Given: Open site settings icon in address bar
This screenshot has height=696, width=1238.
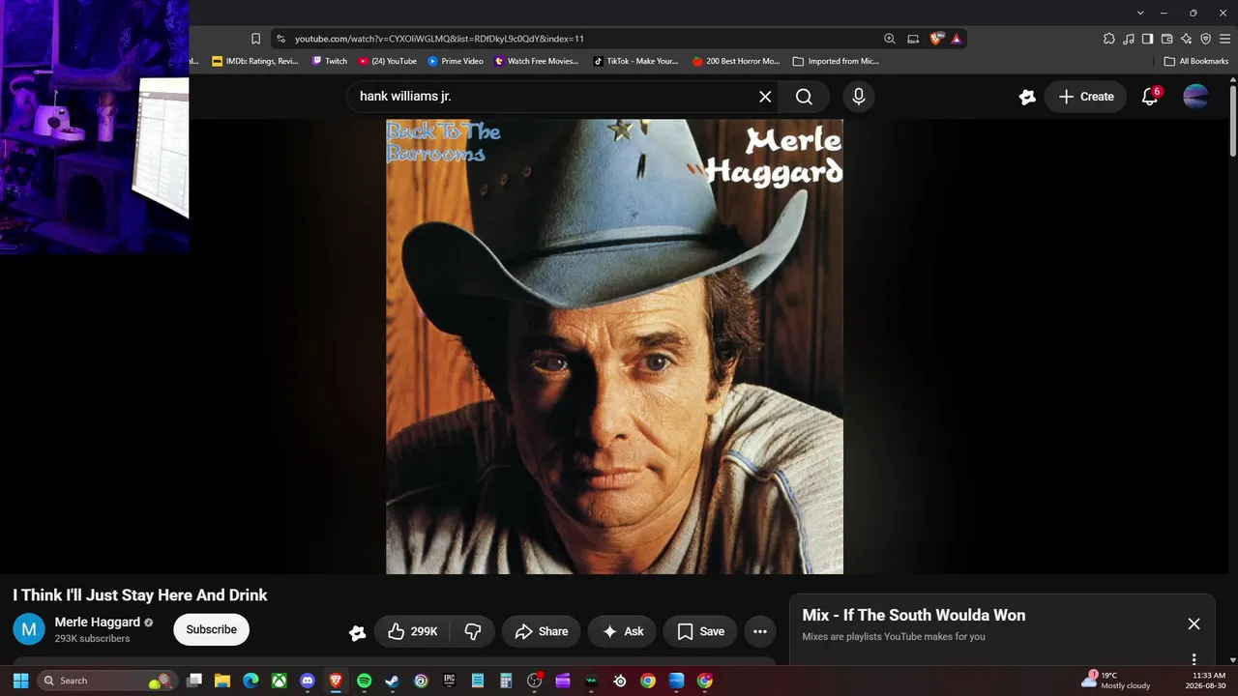Looking at the screenshot, I should [x=280, y=39].
